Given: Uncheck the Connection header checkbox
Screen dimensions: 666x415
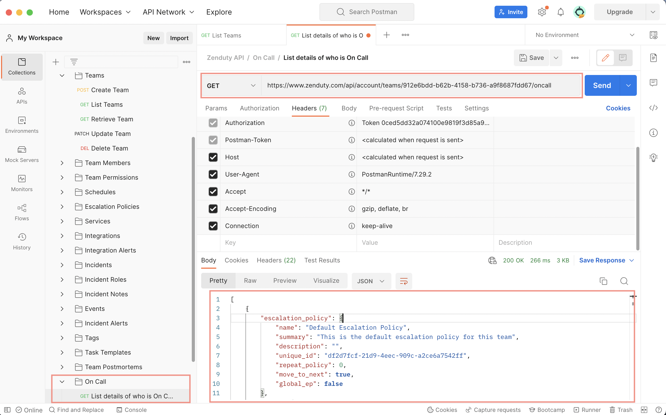Looking at the screenshot, I should (213, 226).
